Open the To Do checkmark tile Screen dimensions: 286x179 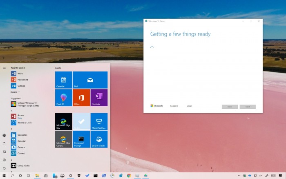(81, 121)
